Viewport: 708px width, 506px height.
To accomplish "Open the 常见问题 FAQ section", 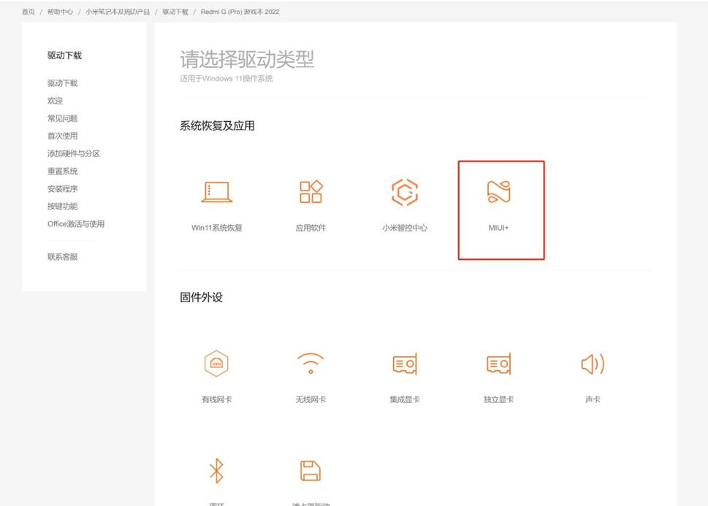I will [x=61, y=118].
